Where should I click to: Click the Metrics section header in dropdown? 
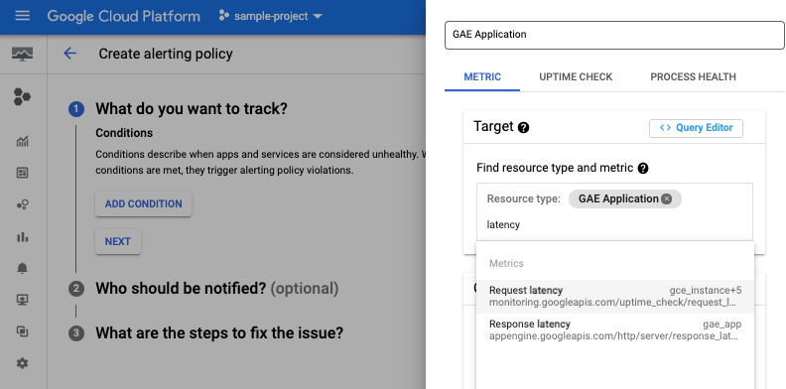[506, 264]
